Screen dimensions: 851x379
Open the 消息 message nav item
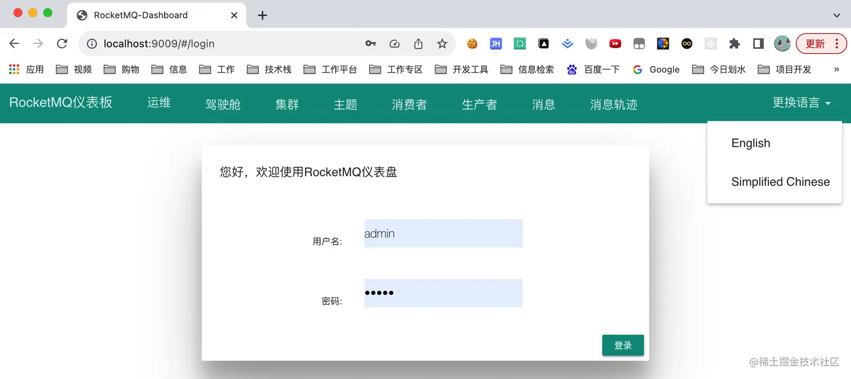544,104
